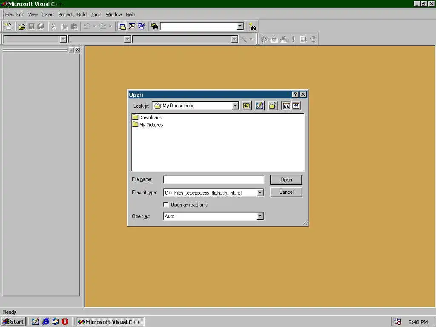Launch Opera from Quick Launch
The image size is (436, 327).
pyautogui.click(x=65, y=322)
